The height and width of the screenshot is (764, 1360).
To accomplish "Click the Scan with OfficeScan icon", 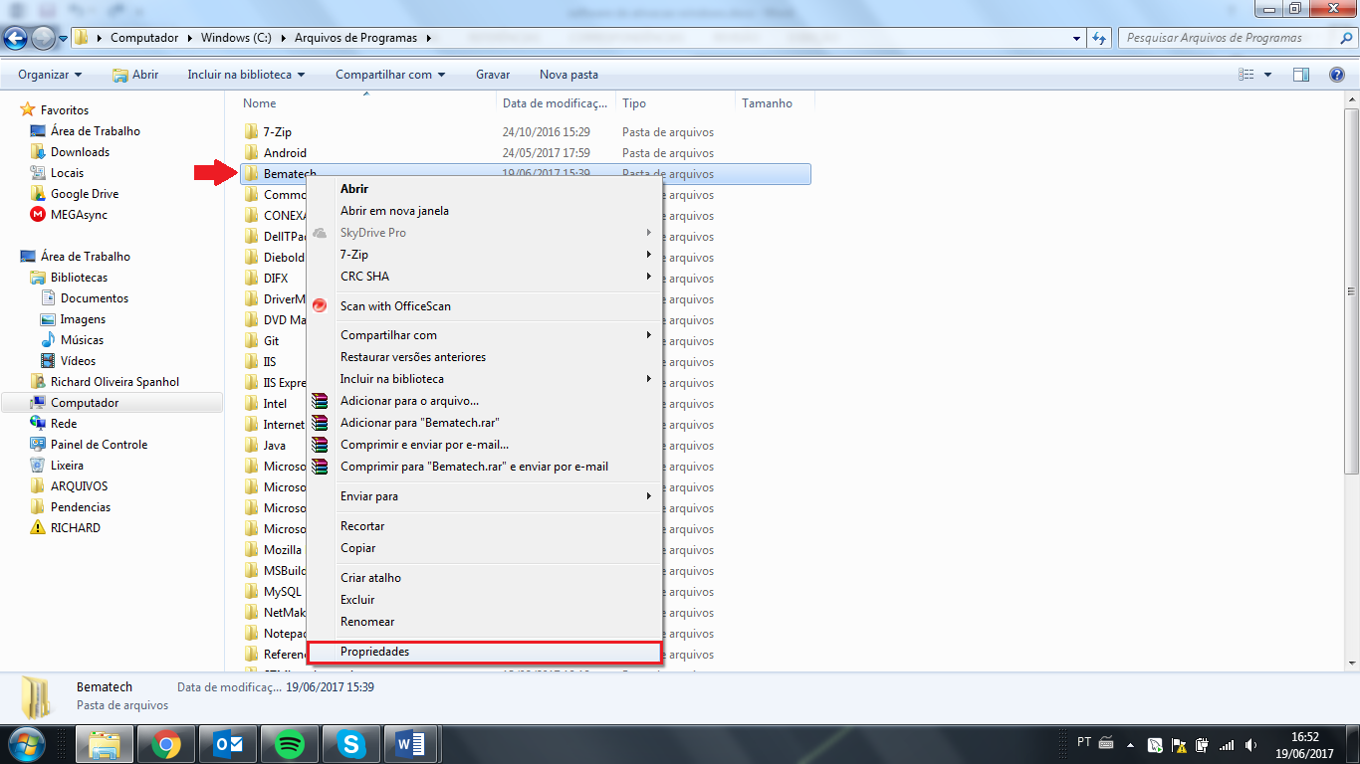I will [x=320, y=306].
